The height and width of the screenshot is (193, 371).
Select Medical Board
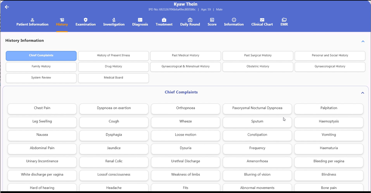(x=113, y=78)
